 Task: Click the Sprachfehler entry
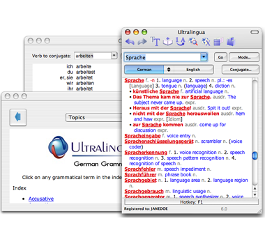pyautogui.click(x=140, y=169)
